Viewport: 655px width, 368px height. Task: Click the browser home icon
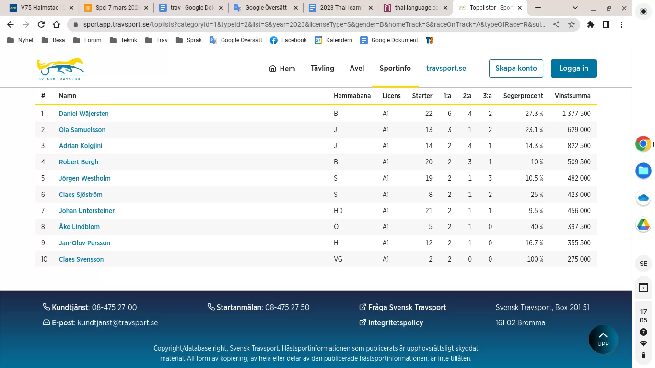tap(57, 25)
